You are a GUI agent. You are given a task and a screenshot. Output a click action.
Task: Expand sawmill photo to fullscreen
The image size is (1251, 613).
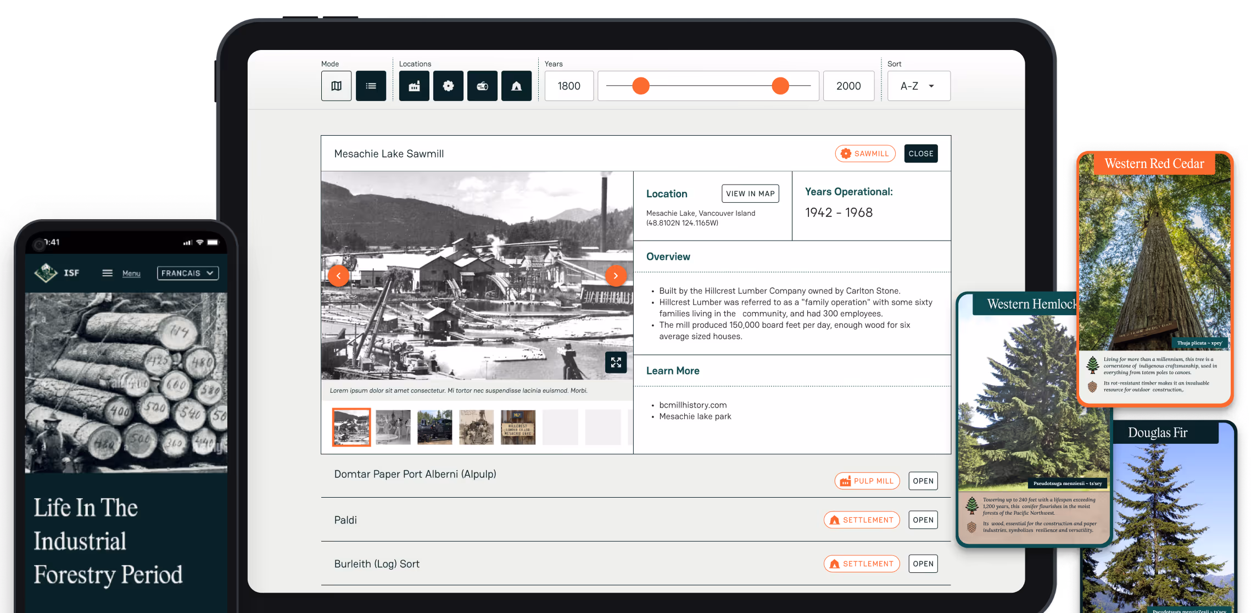click(616, 363)
